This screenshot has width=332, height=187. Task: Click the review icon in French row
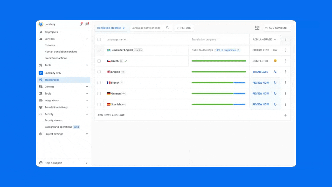275,83
